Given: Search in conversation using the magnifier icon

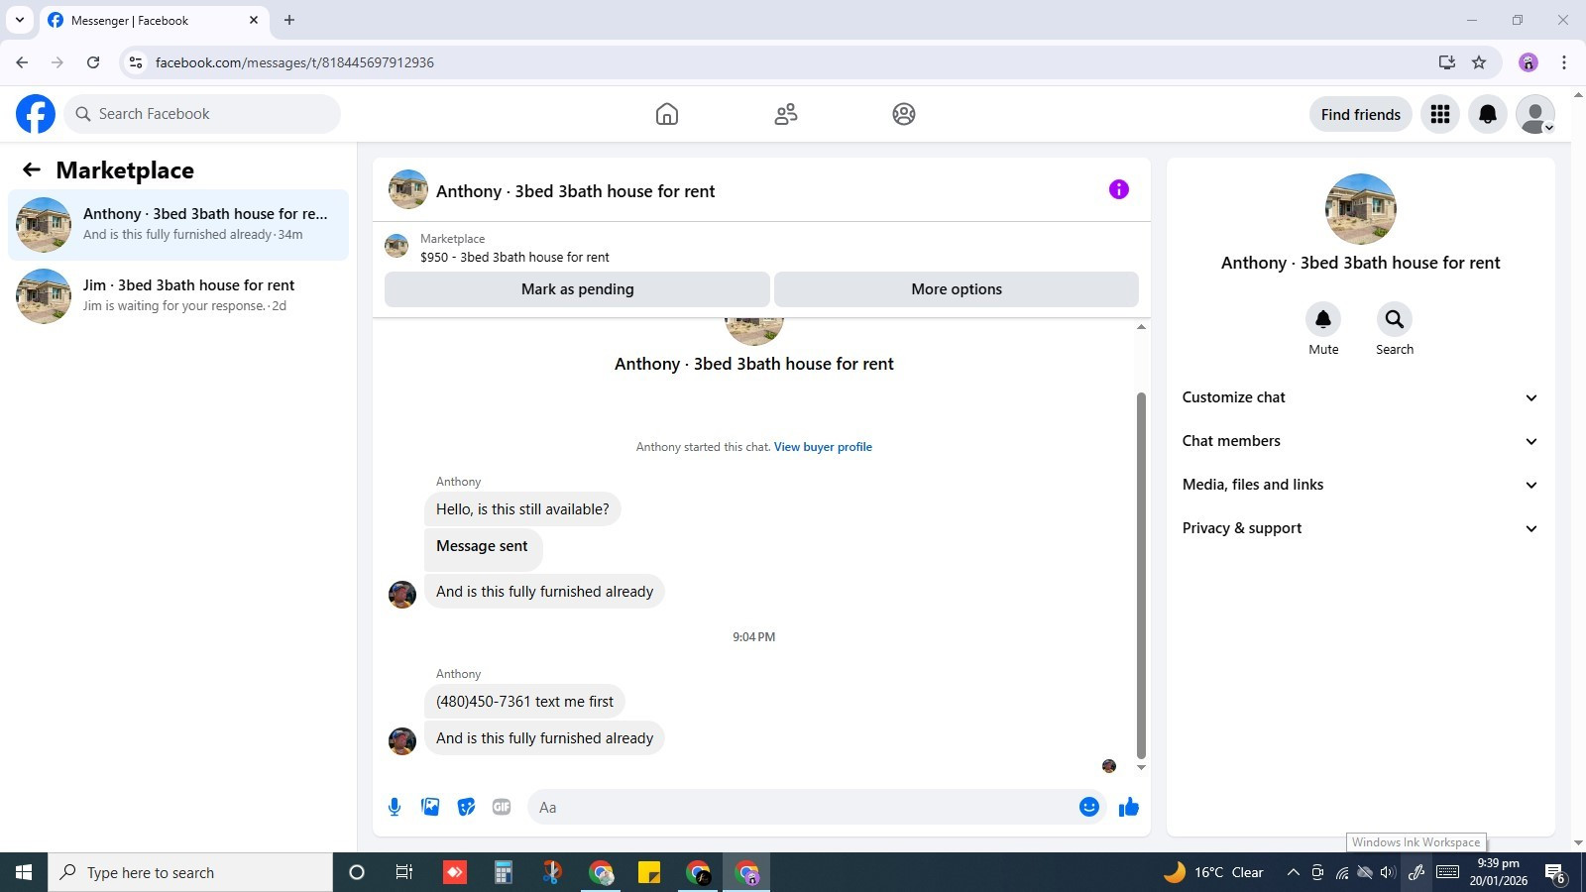Looking at the screenshot, I should pos(1395,319).
